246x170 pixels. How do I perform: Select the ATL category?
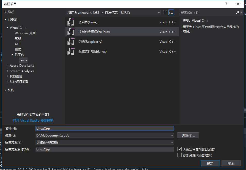click(18, 44)
